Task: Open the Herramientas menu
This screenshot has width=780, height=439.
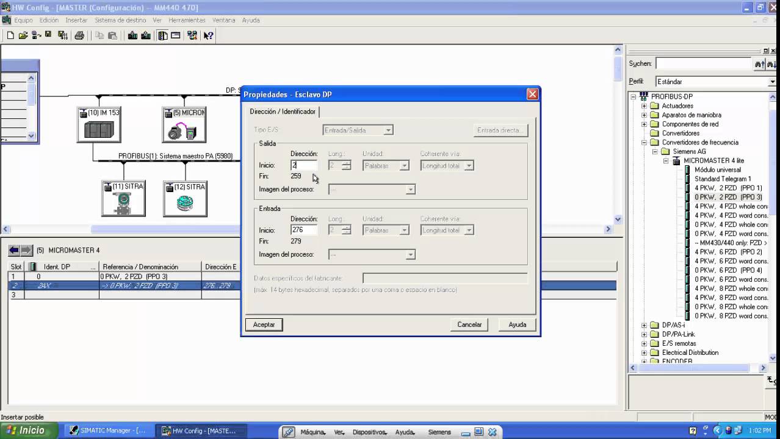Action: [187, 20]
